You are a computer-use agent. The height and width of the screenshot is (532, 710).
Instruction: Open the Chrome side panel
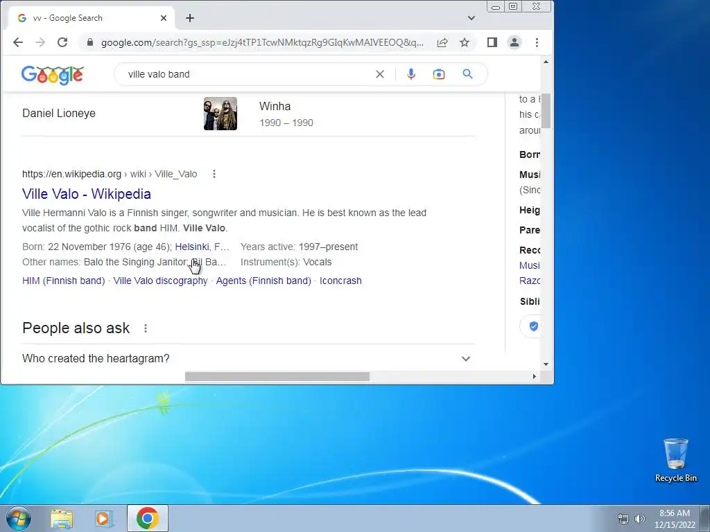492,42
